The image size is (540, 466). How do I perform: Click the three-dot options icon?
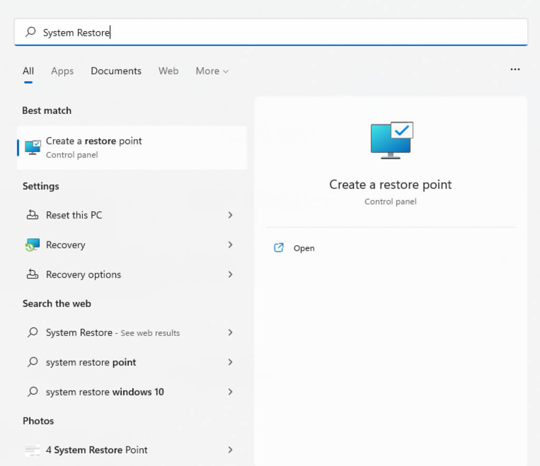coord(515,70)
